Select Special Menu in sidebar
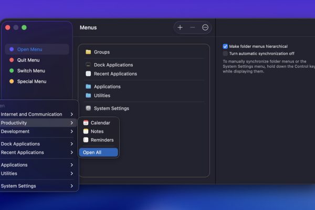Image resolution: width=315 pixels, height=210 pixels. (x=37, y=81)
